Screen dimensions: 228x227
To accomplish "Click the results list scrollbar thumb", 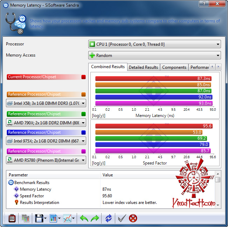I will pyautogui.click(x=218, y=180).
